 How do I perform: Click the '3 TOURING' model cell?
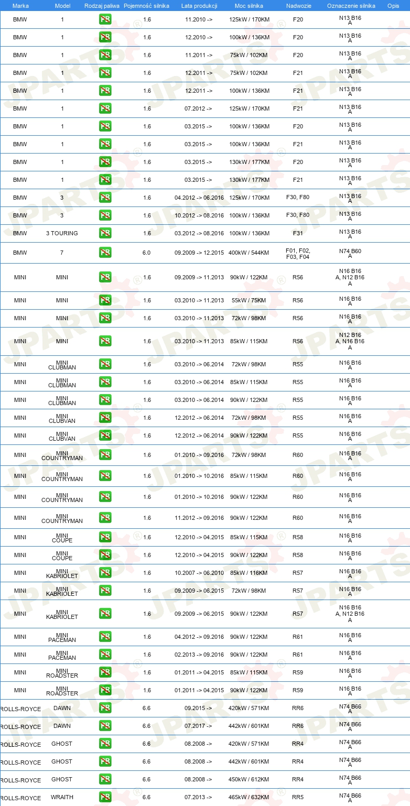click(62, 233)
